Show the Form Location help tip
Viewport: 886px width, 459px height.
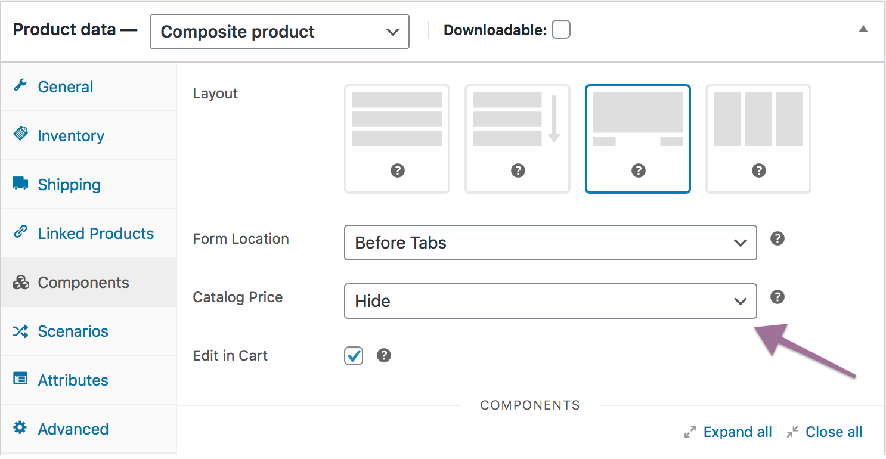[777, 238]
